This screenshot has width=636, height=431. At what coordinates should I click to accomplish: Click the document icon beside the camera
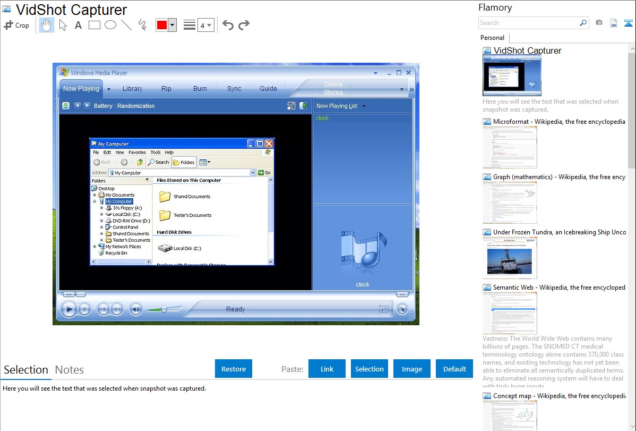point(614,23)
